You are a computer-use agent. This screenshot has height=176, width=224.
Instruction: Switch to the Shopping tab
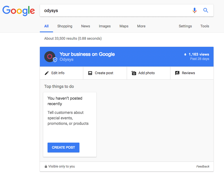65,26
